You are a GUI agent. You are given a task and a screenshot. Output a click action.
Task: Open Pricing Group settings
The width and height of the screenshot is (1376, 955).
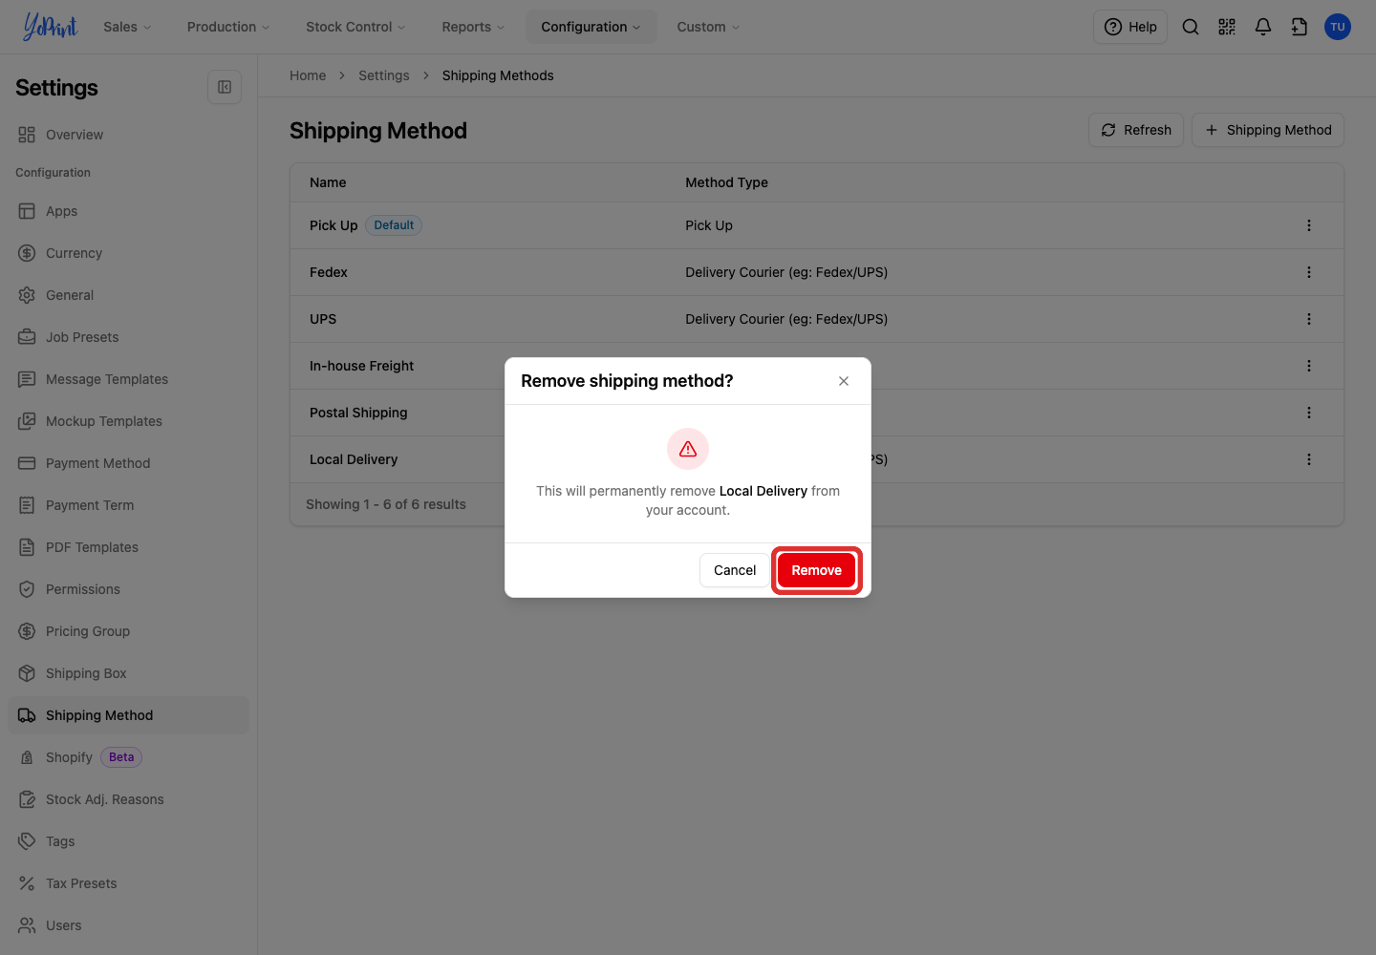coord(128,631)
